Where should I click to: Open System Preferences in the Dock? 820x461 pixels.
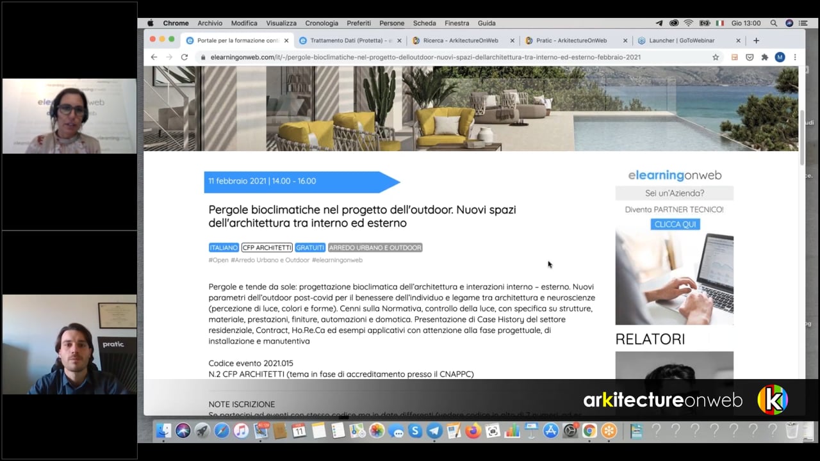click(570, 431)
